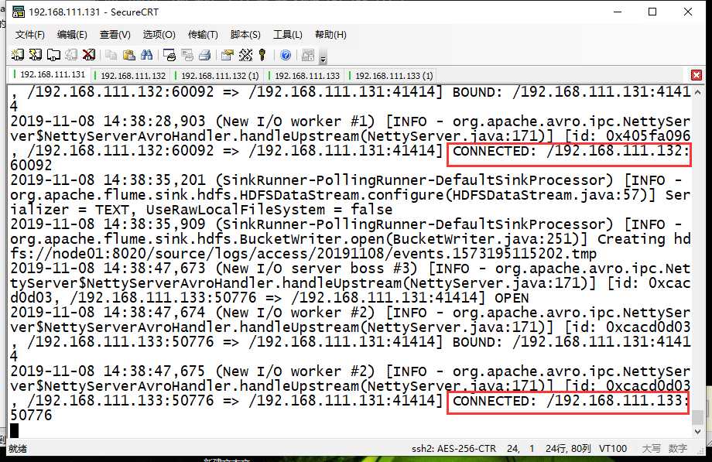Click the blue Help question mark icon
Viewport: 712px width, 462px height.
click(286, 55)
